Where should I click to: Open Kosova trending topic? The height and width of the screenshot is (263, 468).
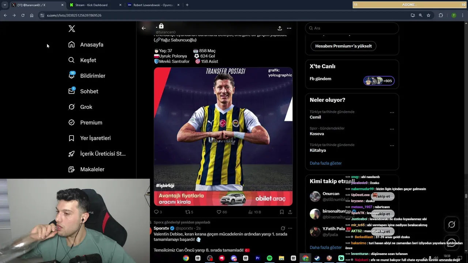tap(317, 134)
